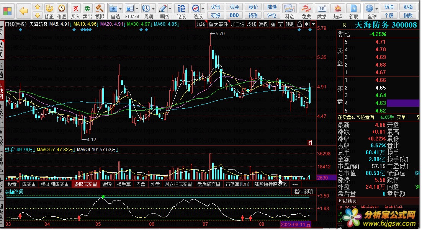Toggle 预测 forecast on the chart
This screenshot has height=230, width=422.
click(x=290, y=24)
